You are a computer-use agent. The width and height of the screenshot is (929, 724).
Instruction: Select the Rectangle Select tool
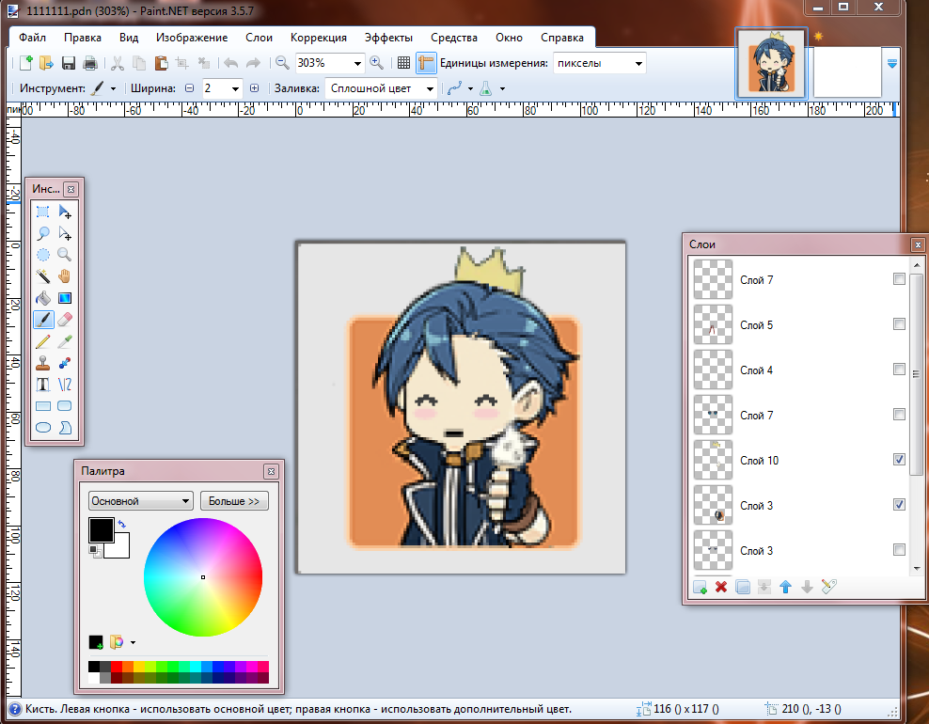pyautogui.click(x=42, y=212)
